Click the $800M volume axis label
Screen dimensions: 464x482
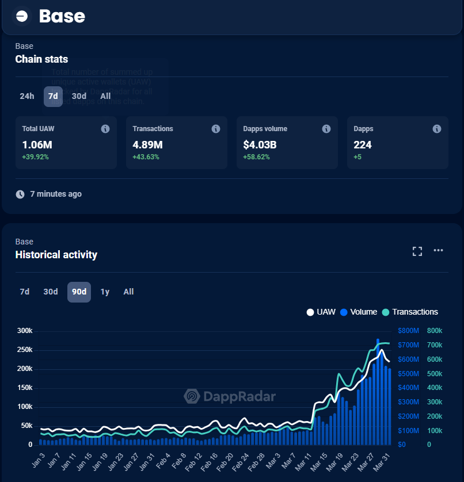[408, 331]
